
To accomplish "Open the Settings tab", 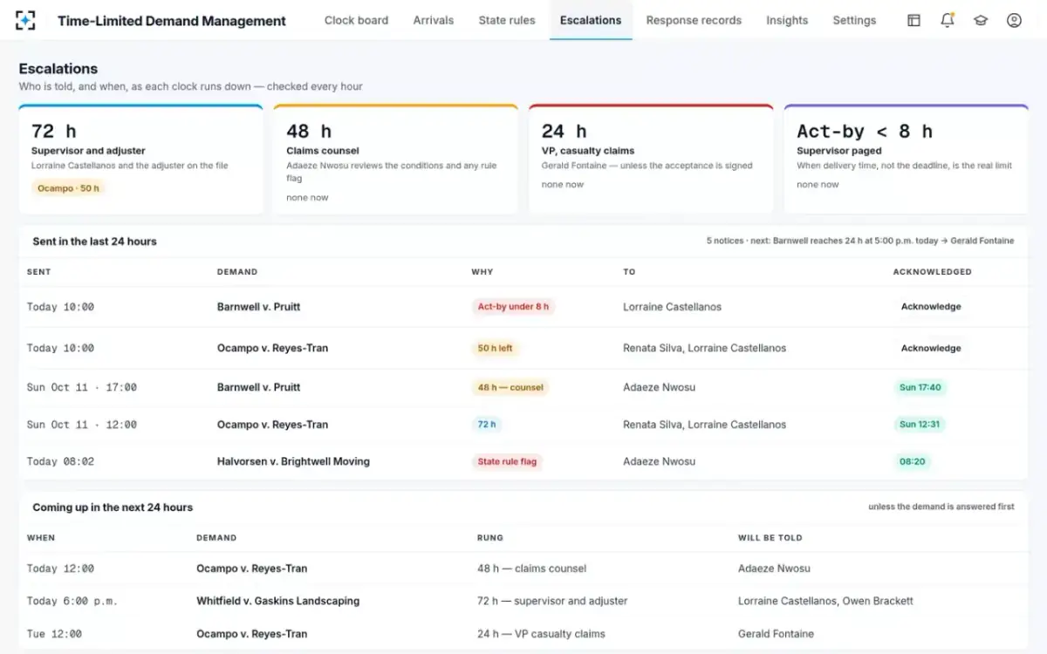I will coord(854,20).
